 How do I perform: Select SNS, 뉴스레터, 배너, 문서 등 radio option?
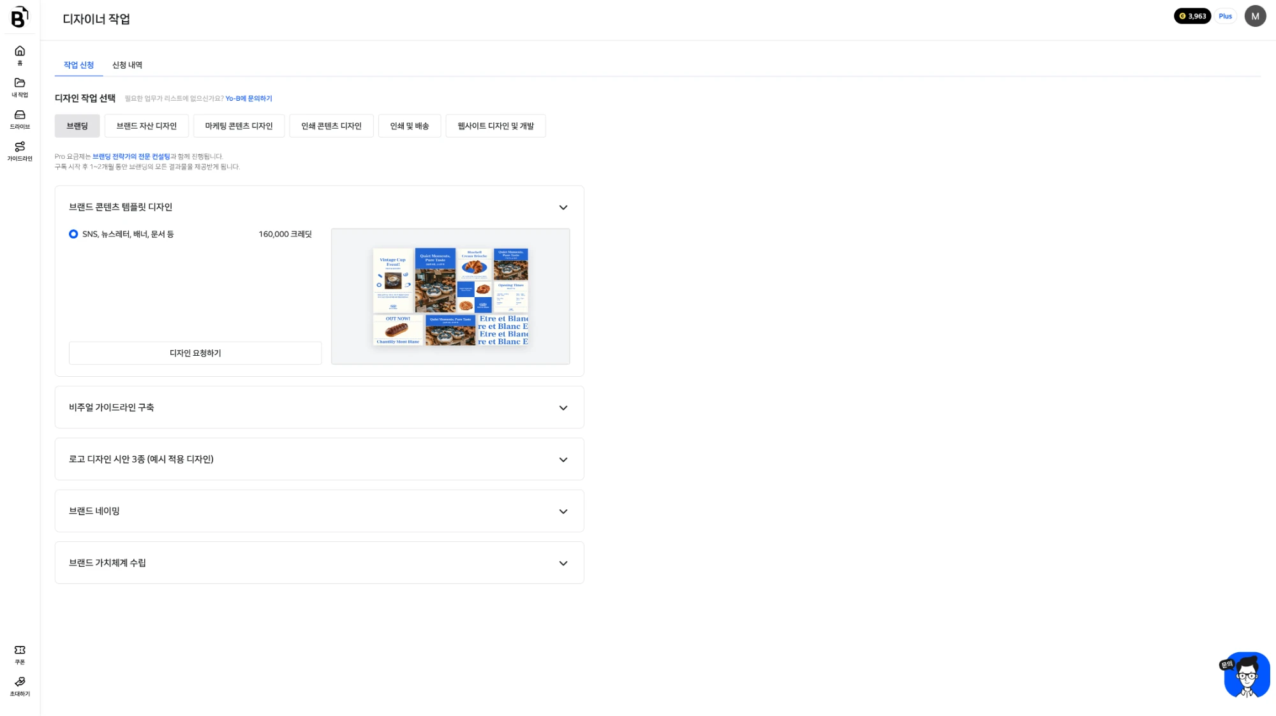coord(73,234)
